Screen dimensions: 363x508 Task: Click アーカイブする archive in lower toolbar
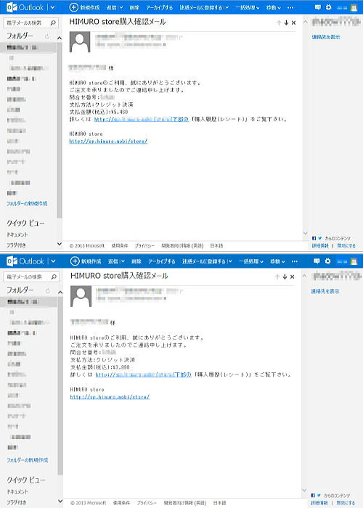pos(162,261)
